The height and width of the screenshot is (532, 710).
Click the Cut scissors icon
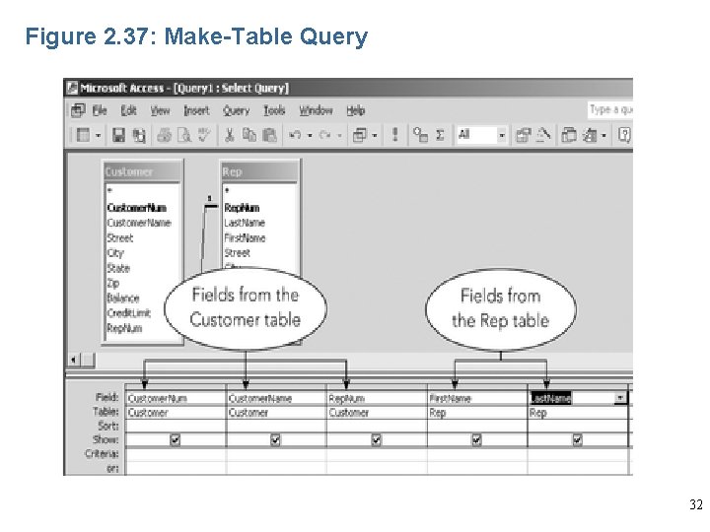click(230, 135)
